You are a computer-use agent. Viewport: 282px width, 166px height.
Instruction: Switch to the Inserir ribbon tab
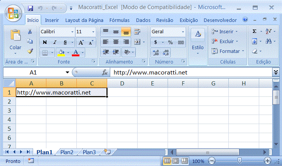pos(52,20)
